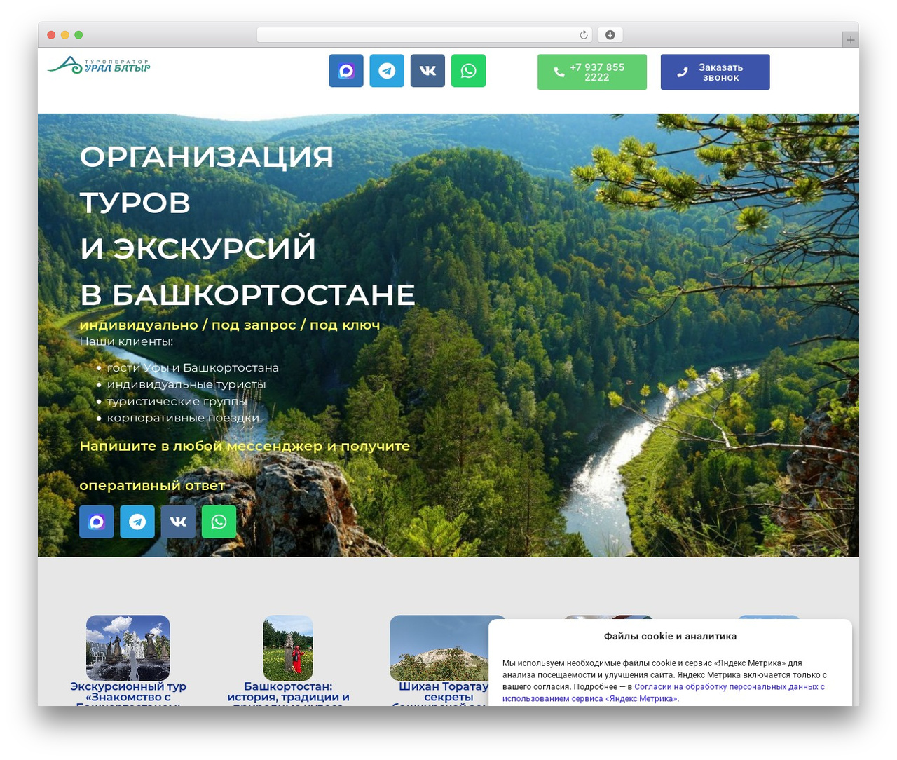897x760 pixels.
Task: Open the Max messenger icon in the header
Action: [346, 71]
